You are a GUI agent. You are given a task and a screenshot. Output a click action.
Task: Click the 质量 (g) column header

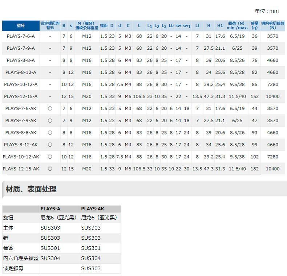(254, 26)
